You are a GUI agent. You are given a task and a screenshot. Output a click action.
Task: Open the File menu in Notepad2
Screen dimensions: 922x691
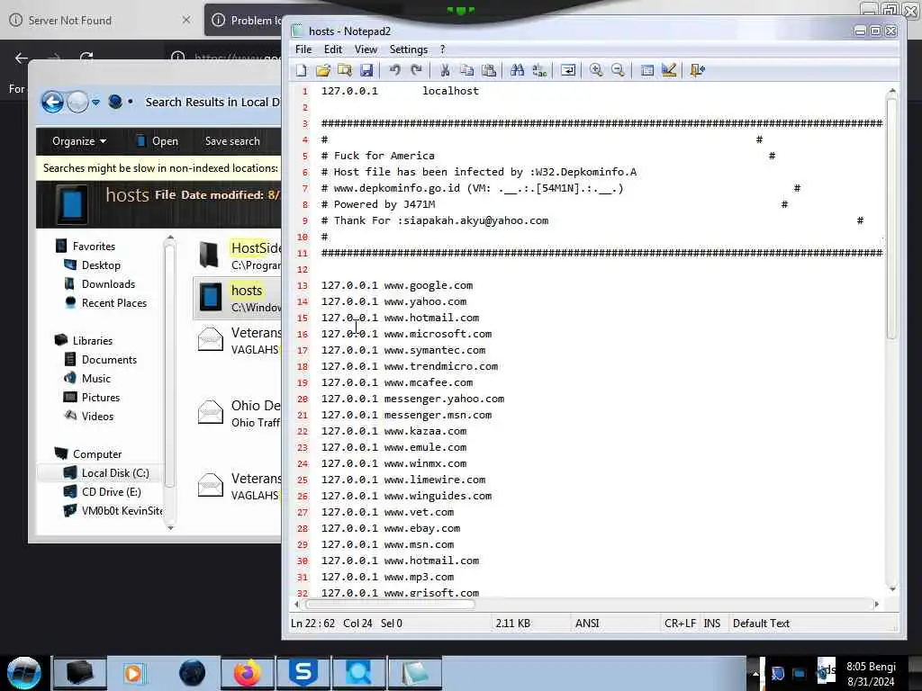303,49
